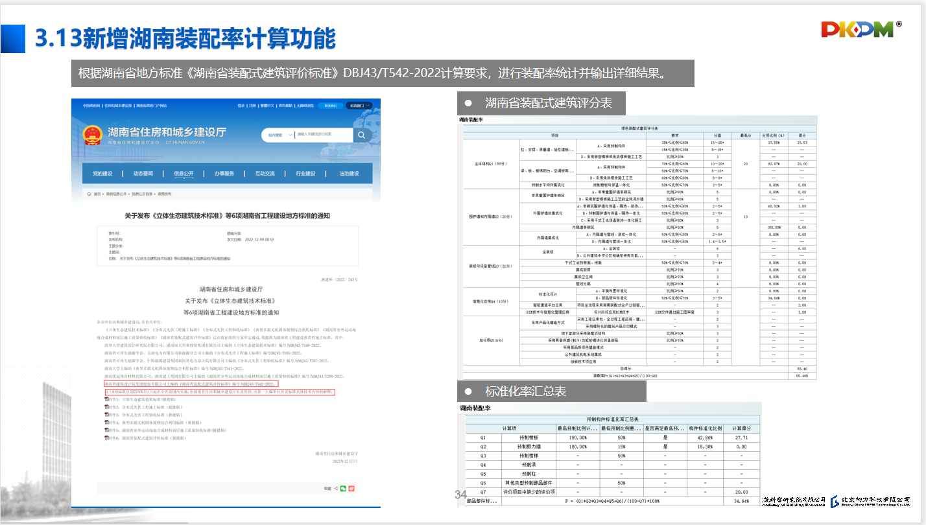Click the 27.71 score cell in summary table

(741, 439)
